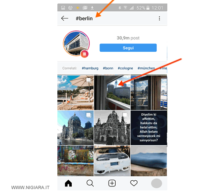Viewport: 219px width, 193px height.
Task: Open the TV tower window view photo
Action: pos(112,93)
